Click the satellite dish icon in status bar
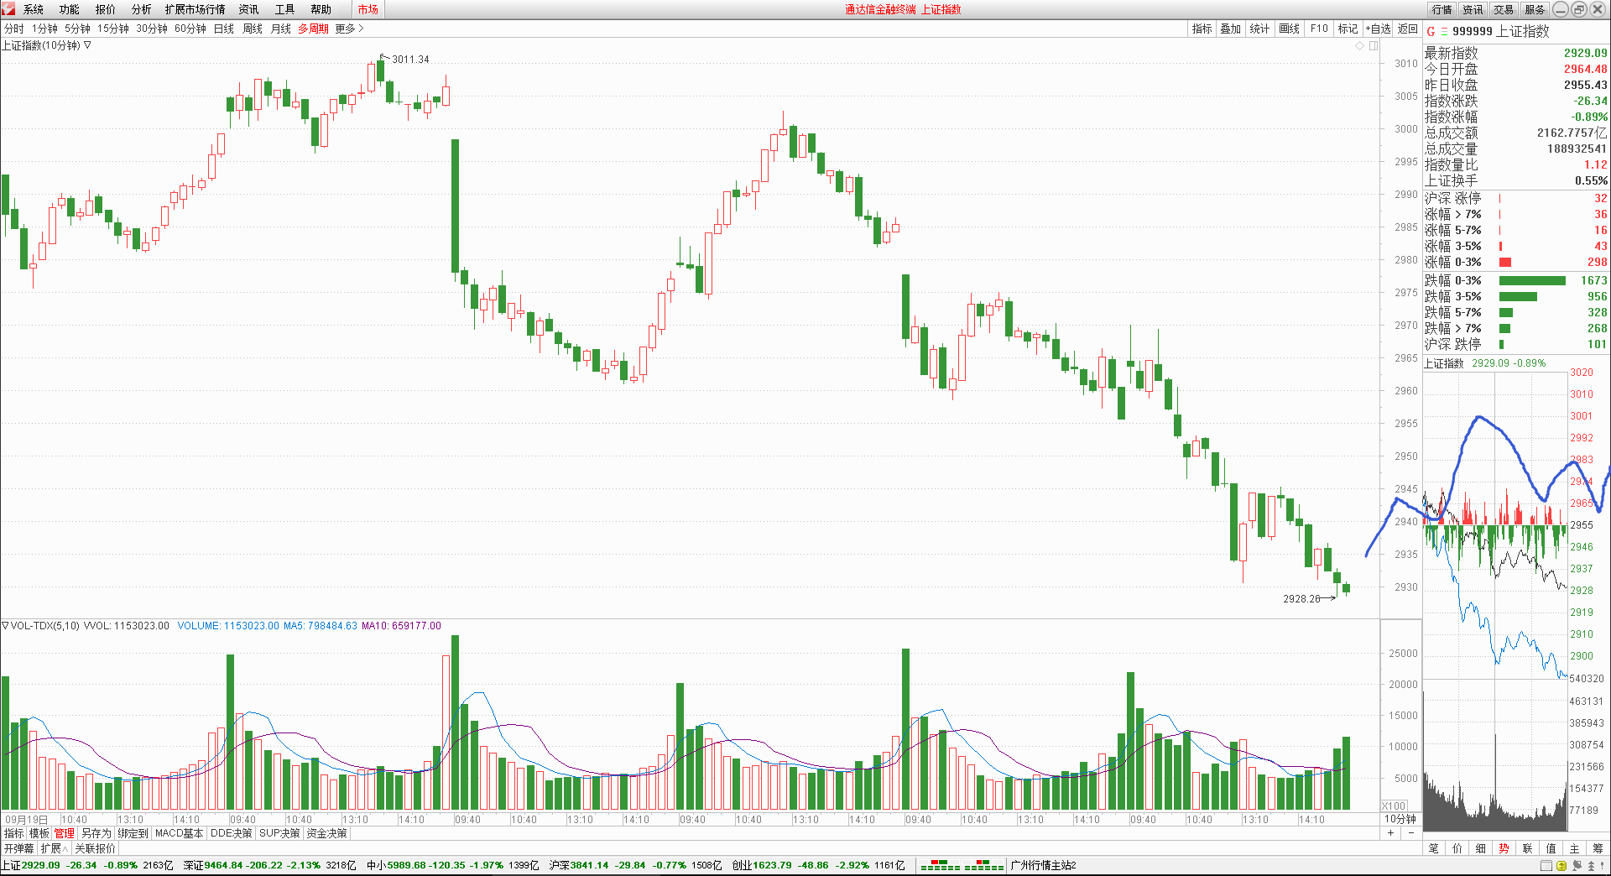1611x876 pixels. pos(1576,866)
